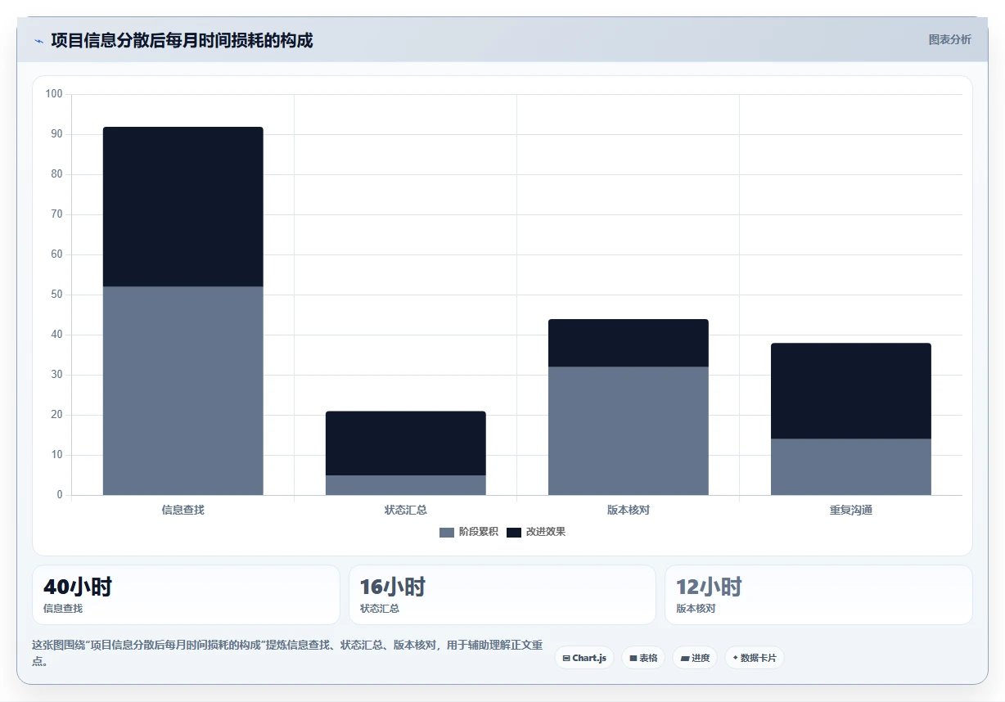
Task: Click the 版本核对 dark bar segment
Action: [x=629, y=343]
